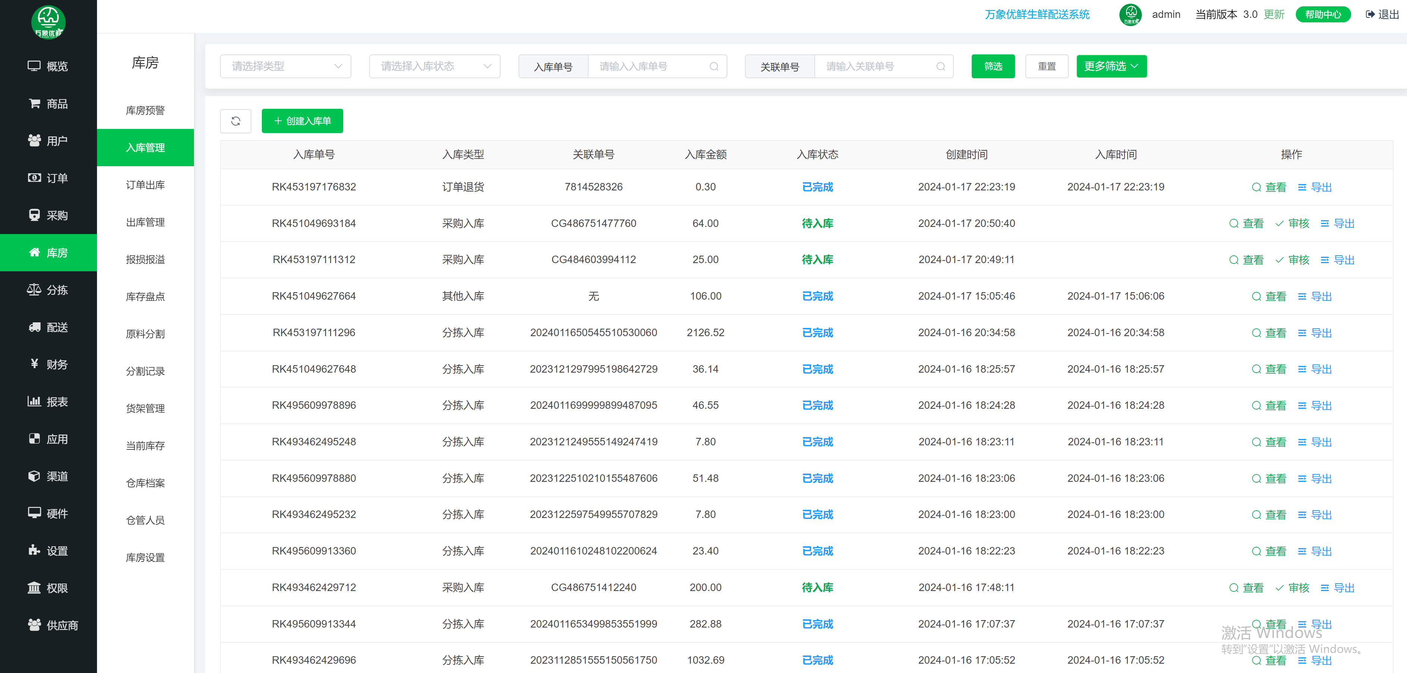The height and width of the screenshot is (673, 1407).
Task: Click the 退出 logout icon
Action: click(x=1370, y=14)
